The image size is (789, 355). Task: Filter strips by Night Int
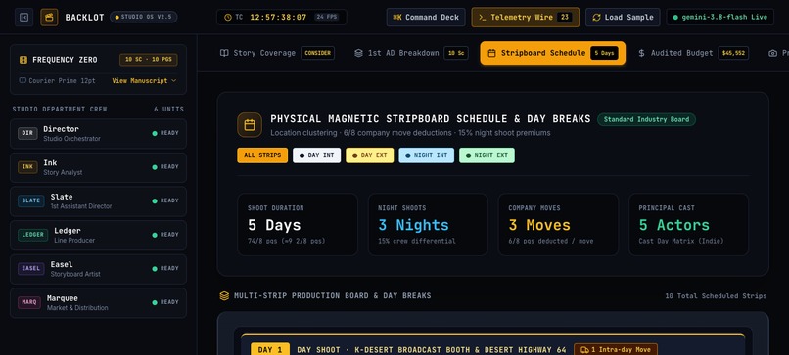[426, 155]
